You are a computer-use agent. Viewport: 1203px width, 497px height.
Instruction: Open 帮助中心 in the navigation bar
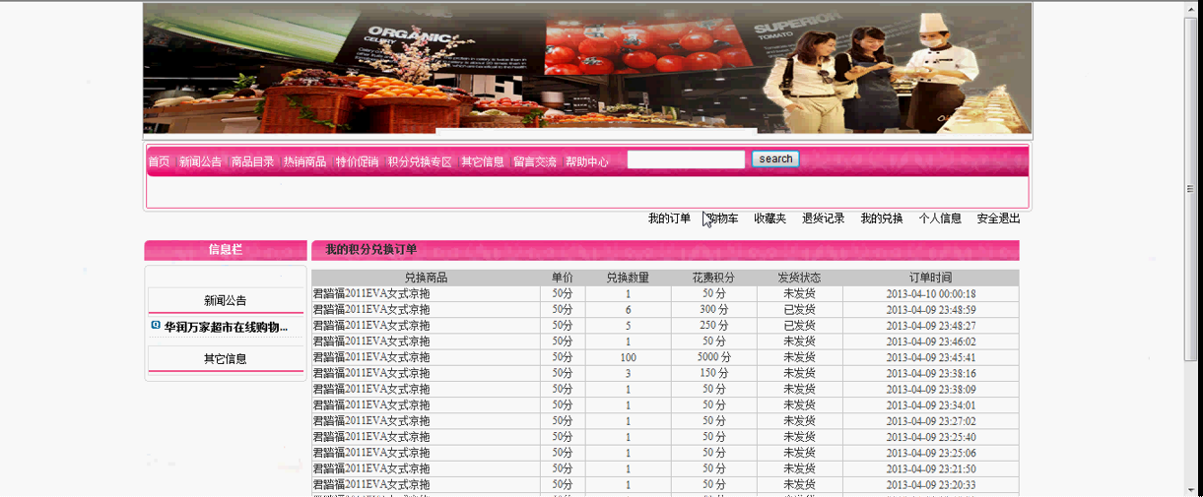point(587,161)
